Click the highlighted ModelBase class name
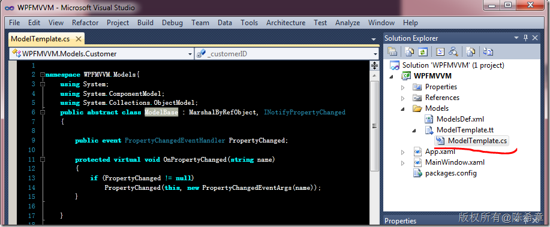This screenshot has height=227, width=550. pyautogui.click(x=161, y=113)
